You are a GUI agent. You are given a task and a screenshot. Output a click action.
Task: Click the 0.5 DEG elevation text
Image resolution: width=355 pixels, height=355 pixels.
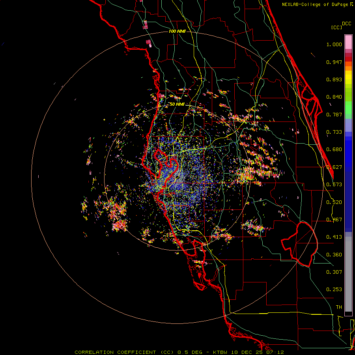point(189,352)
